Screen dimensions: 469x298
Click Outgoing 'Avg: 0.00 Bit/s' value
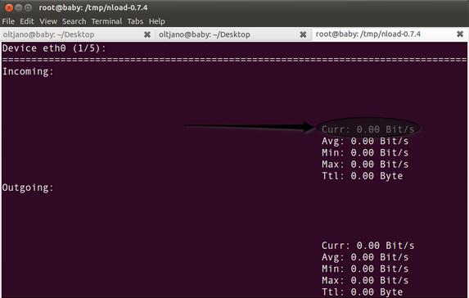tap(365, 257)
